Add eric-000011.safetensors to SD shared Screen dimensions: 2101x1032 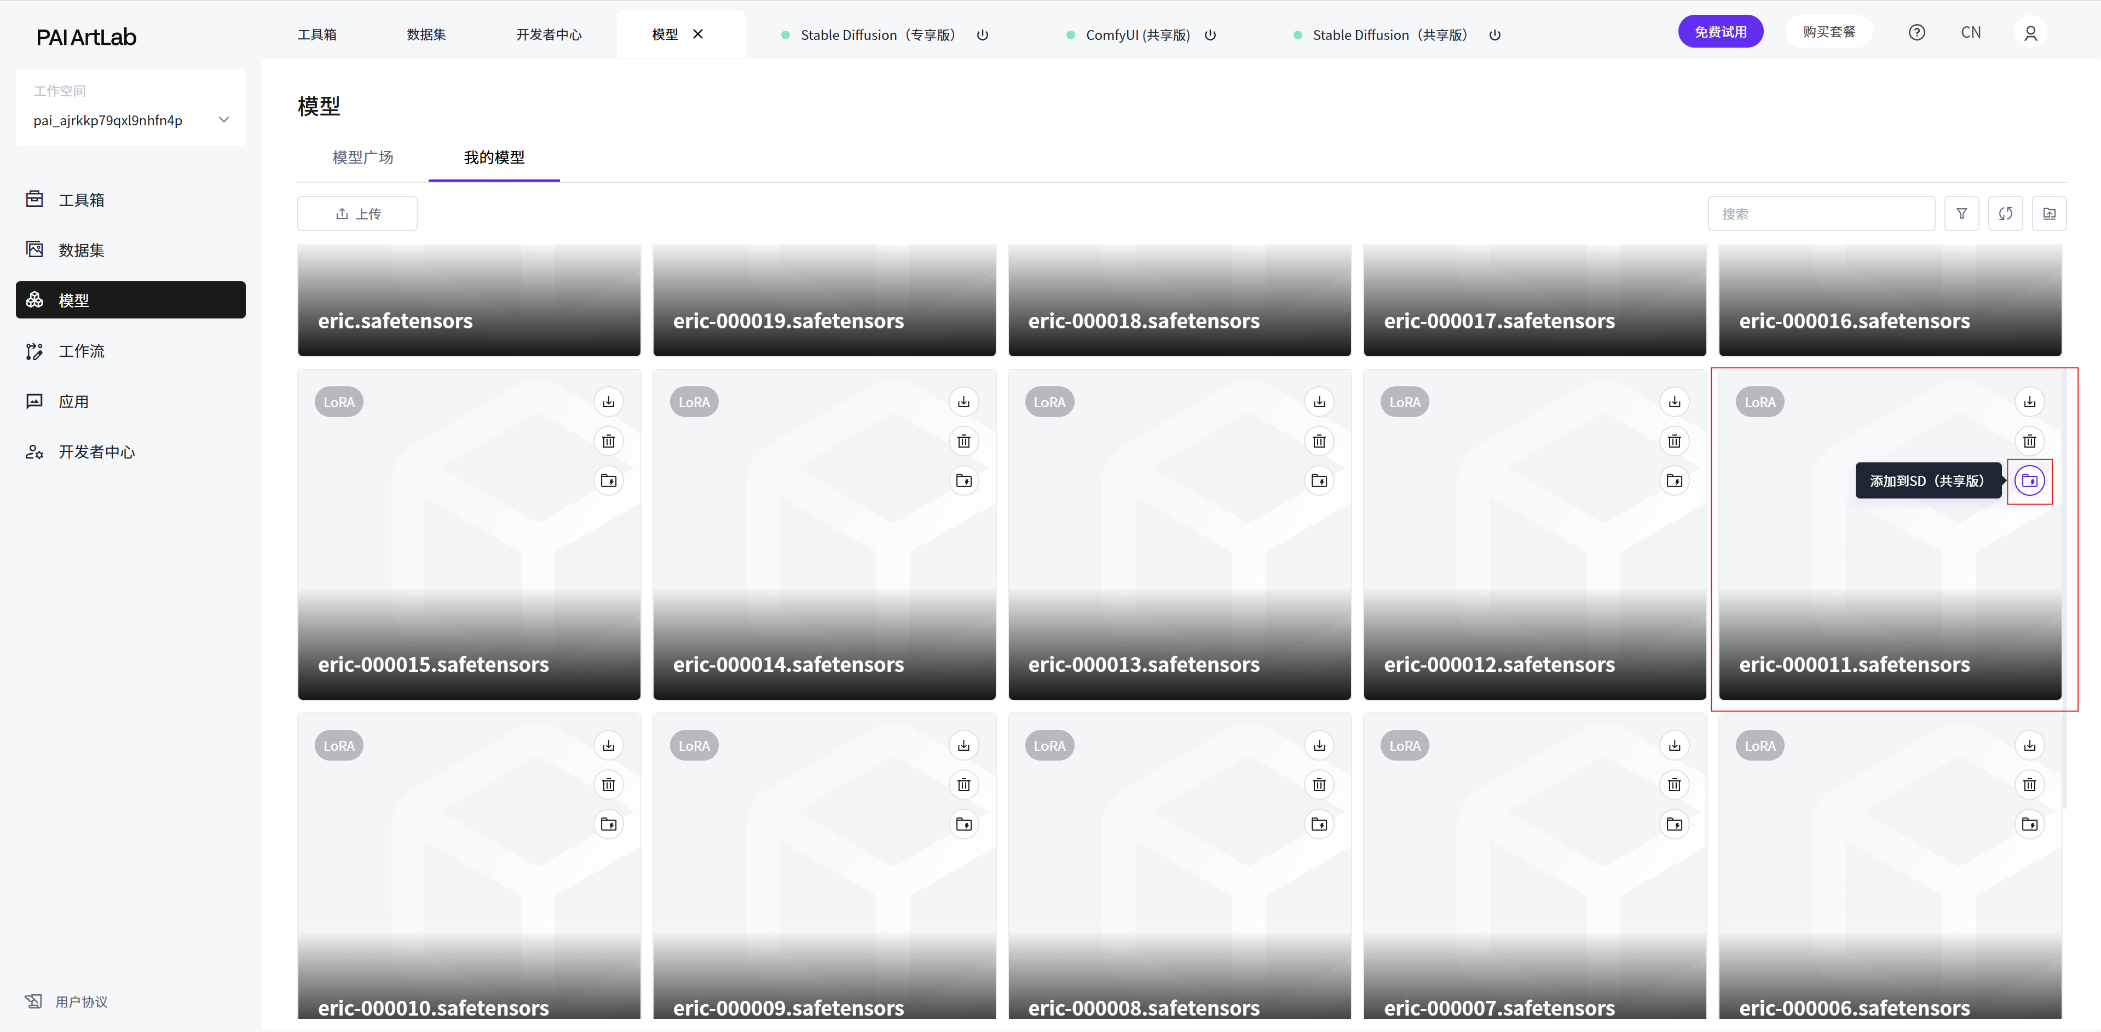(x=2029, y=481)
